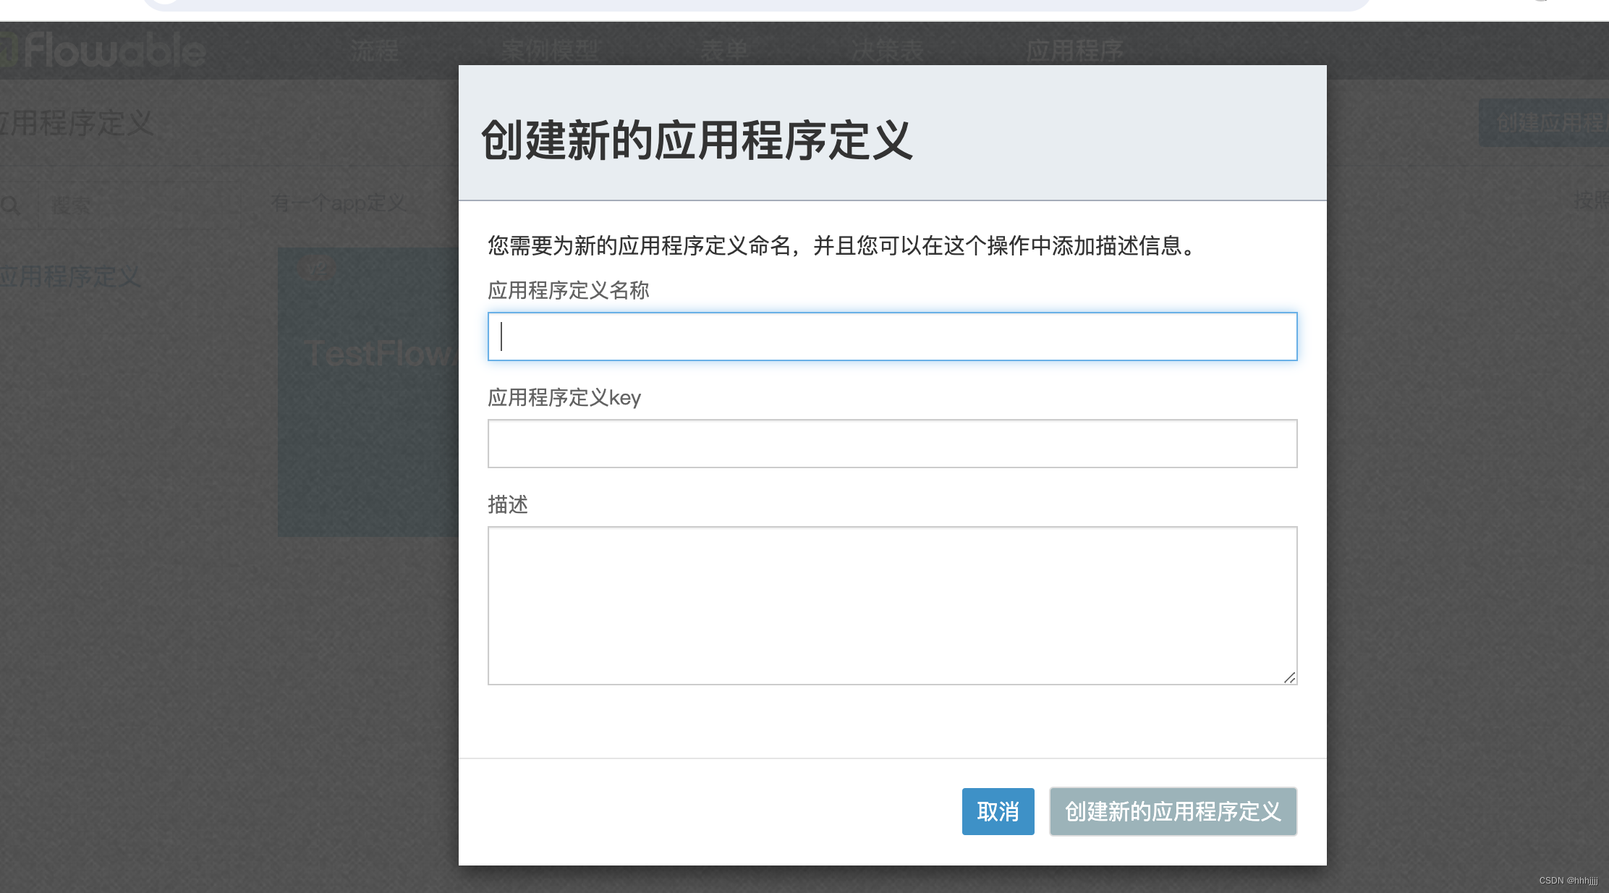Select 应用程序定义 filter in left sidebar
The image size is (1609, 893).
pyautogui.click(x=70, y=276)
